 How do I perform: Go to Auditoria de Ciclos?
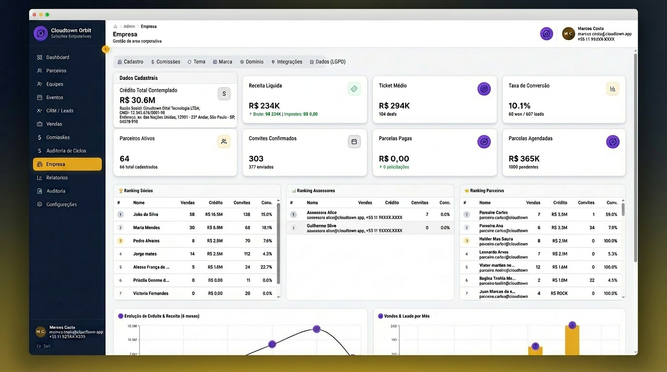tap(67, 151)
